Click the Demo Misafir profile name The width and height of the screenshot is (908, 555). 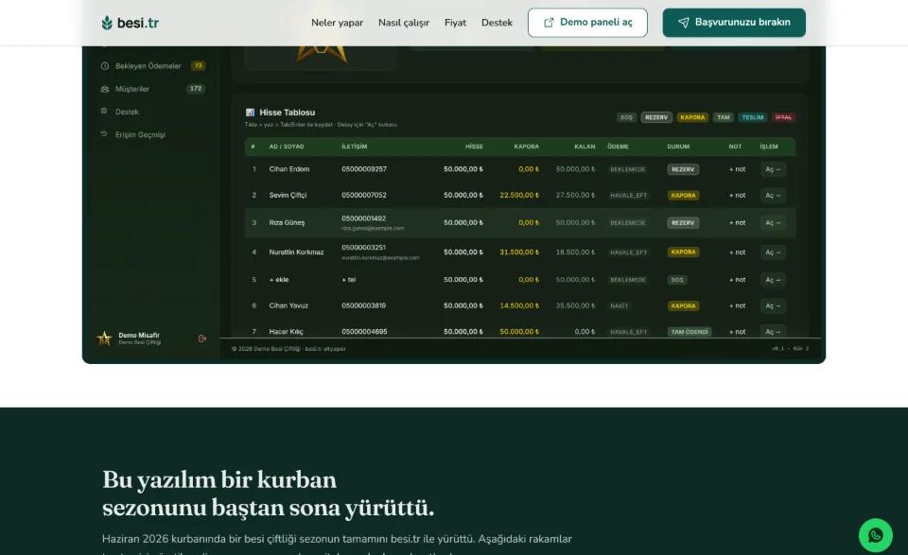tap(139, 336)
